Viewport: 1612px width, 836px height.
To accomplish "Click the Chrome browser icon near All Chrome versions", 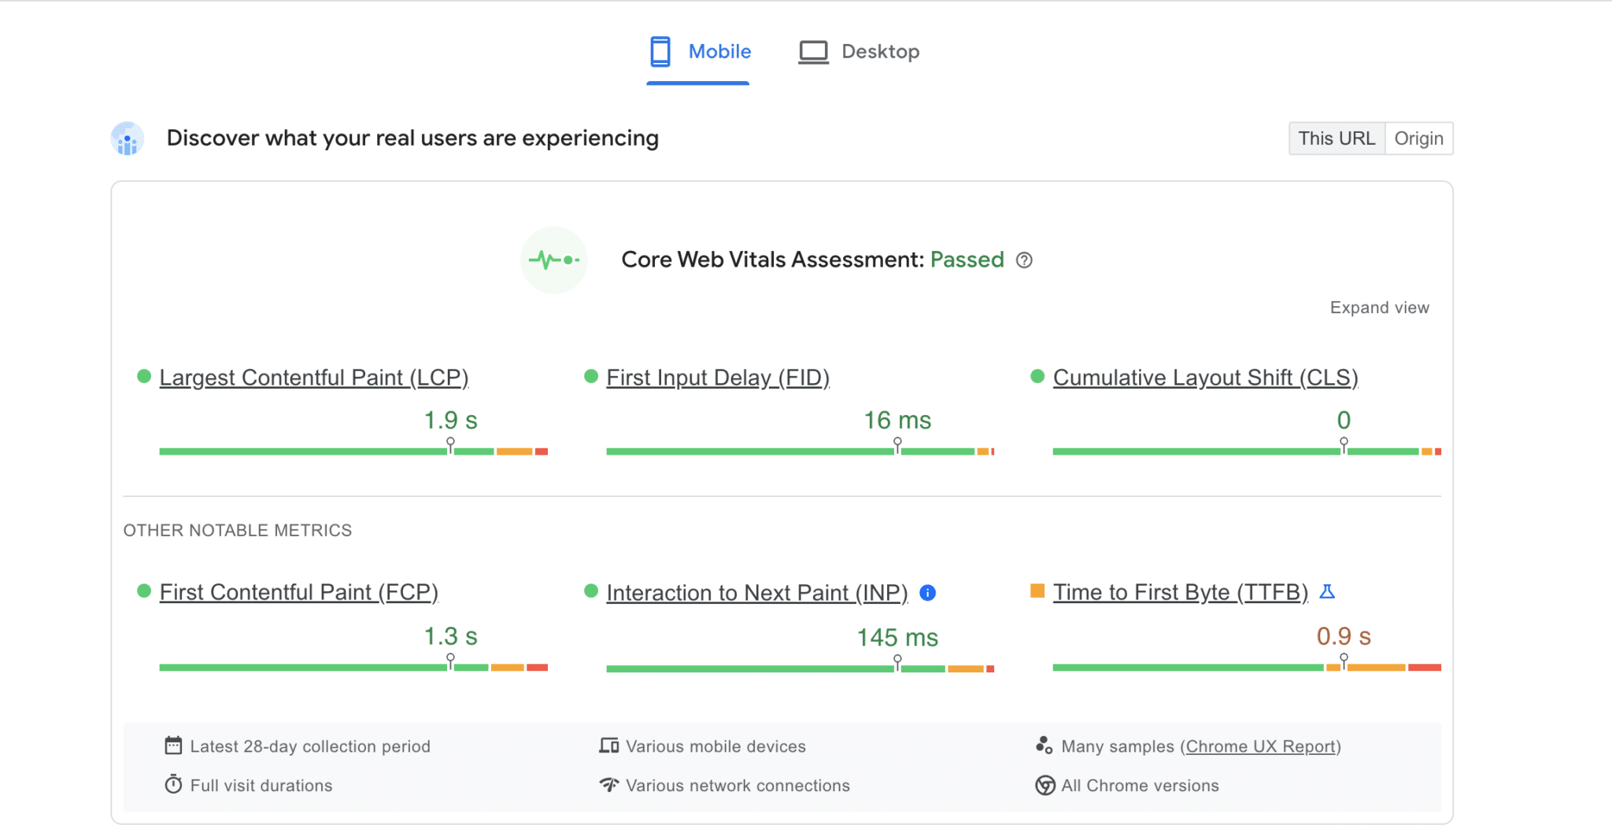I will click(1044, 785).
